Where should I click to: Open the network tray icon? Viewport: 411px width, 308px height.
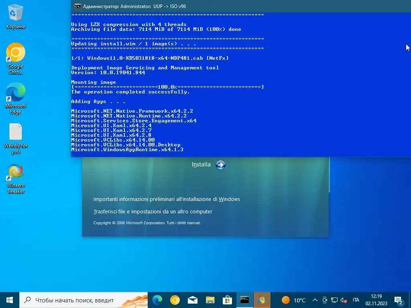pyautogui.click(x=334, y=300)
